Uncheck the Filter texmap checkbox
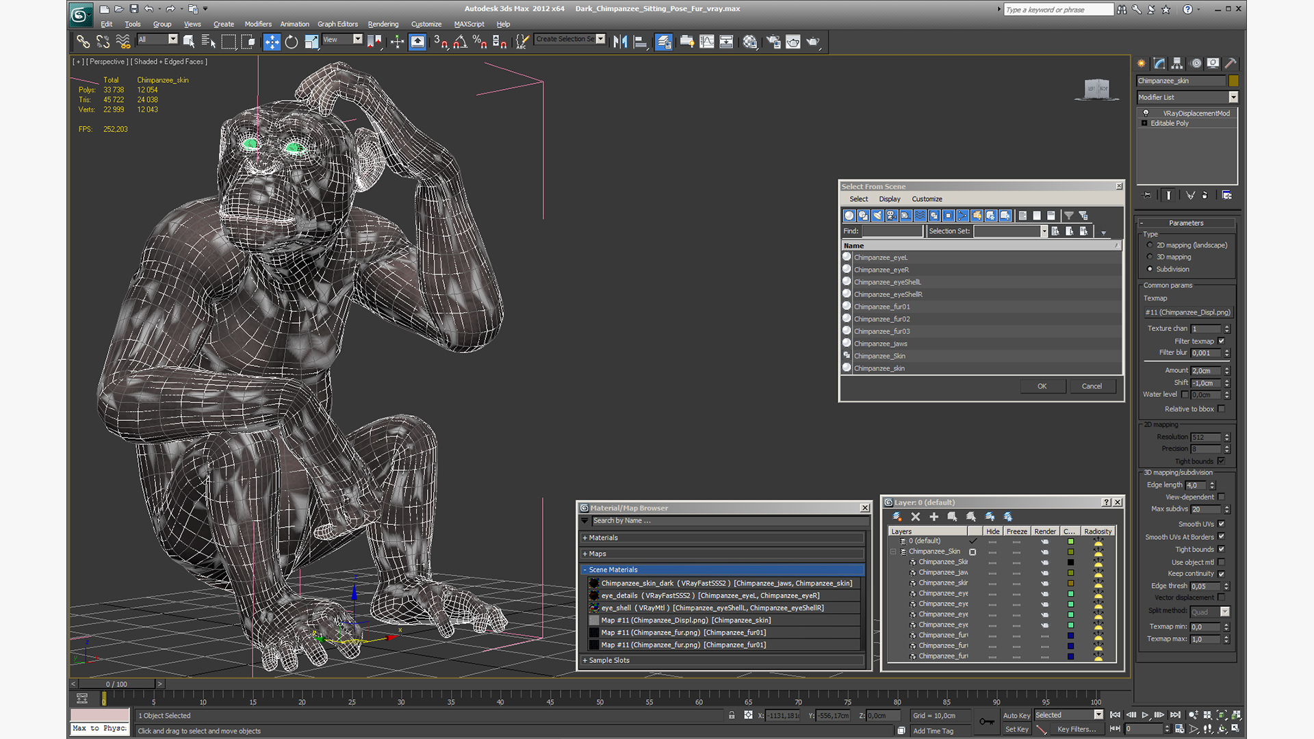 [x=1221, y=341]
